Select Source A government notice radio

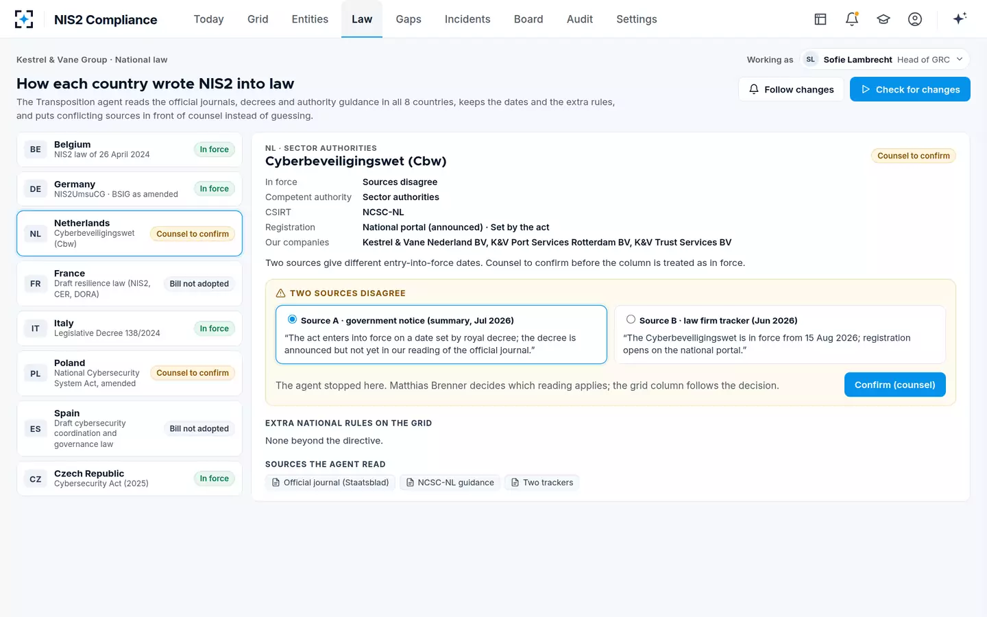293,319
